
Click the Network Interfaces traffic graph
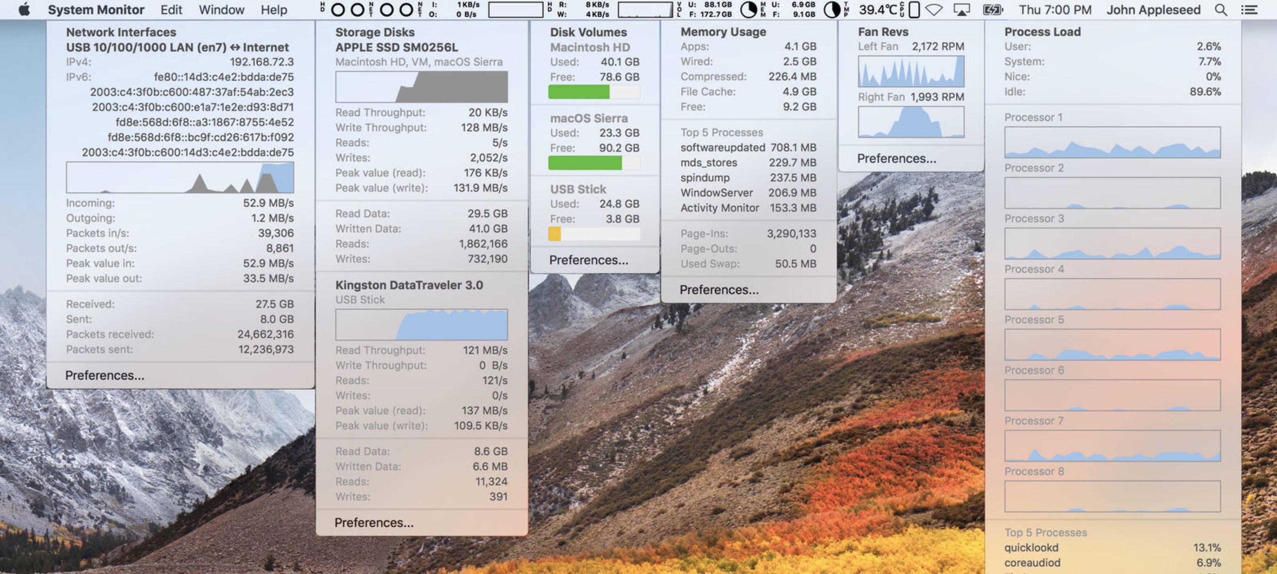(180, 177)
